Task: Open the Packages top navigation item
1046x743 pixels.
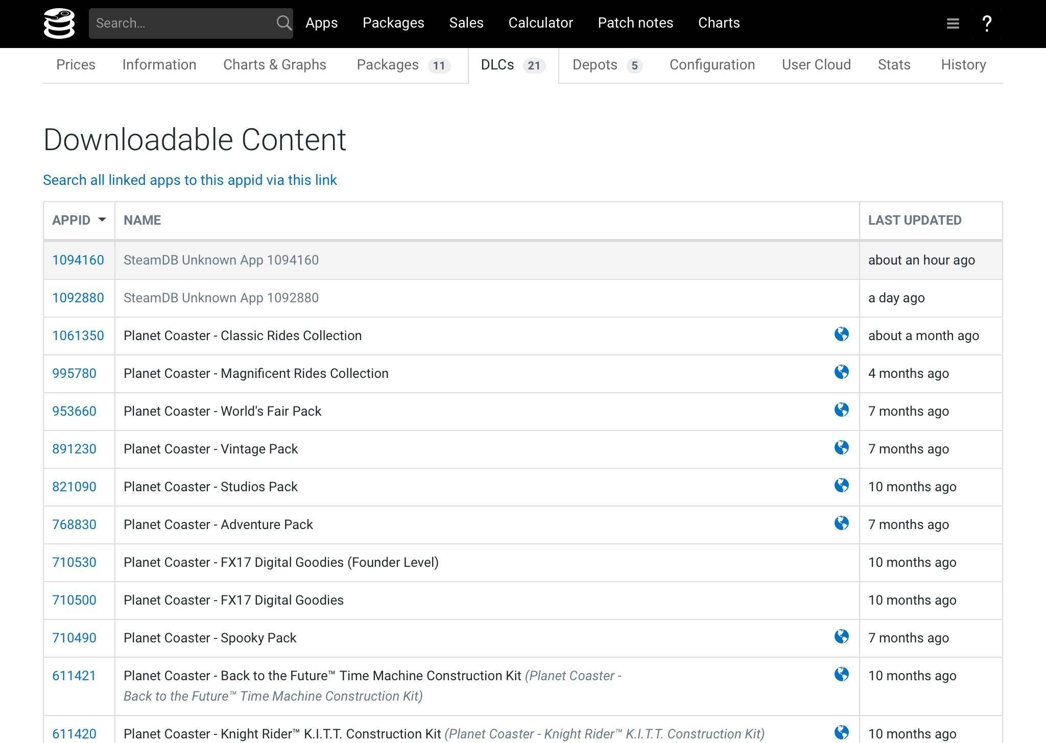Action: (393, 23)
